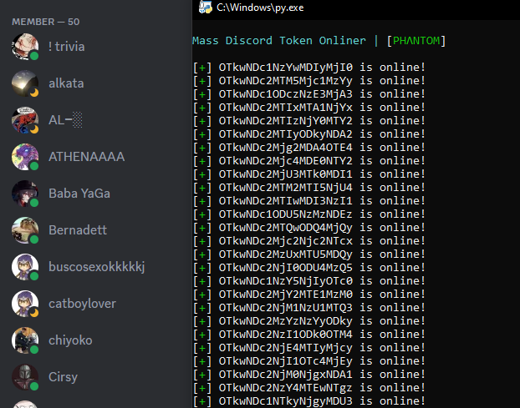The width and height of the screenshot is (520, 408).
Task: Open ! trivia member avatar
Action: click(x=25, y=47)
